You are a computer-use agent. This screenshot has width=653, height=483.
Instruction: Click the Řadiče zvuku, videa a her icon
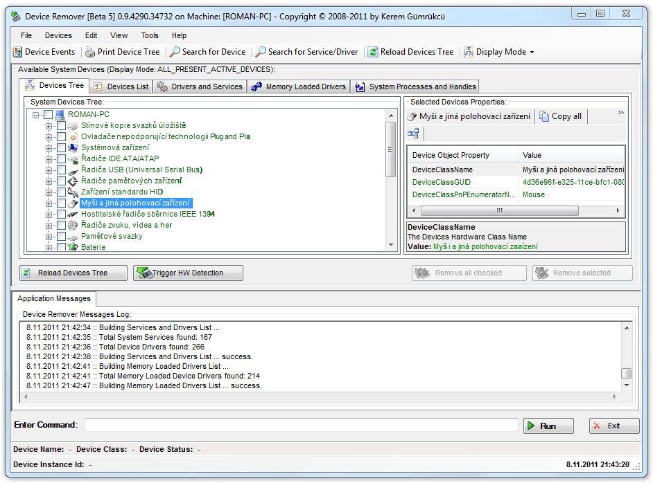tap(73, 226)
